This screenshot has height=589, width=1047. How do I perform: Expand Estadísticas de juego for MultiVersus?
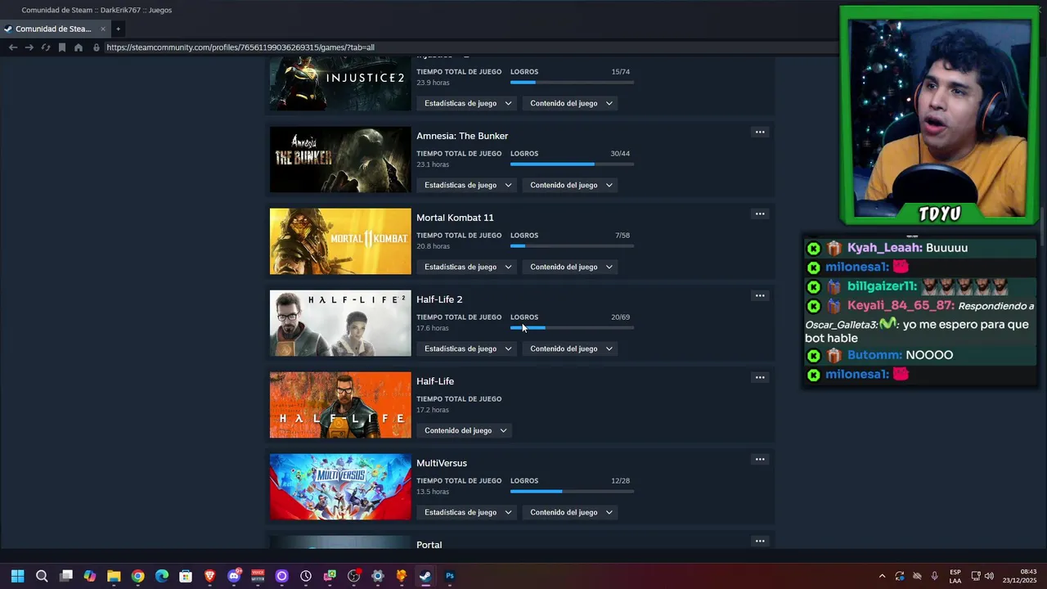(x=467, y=512)
